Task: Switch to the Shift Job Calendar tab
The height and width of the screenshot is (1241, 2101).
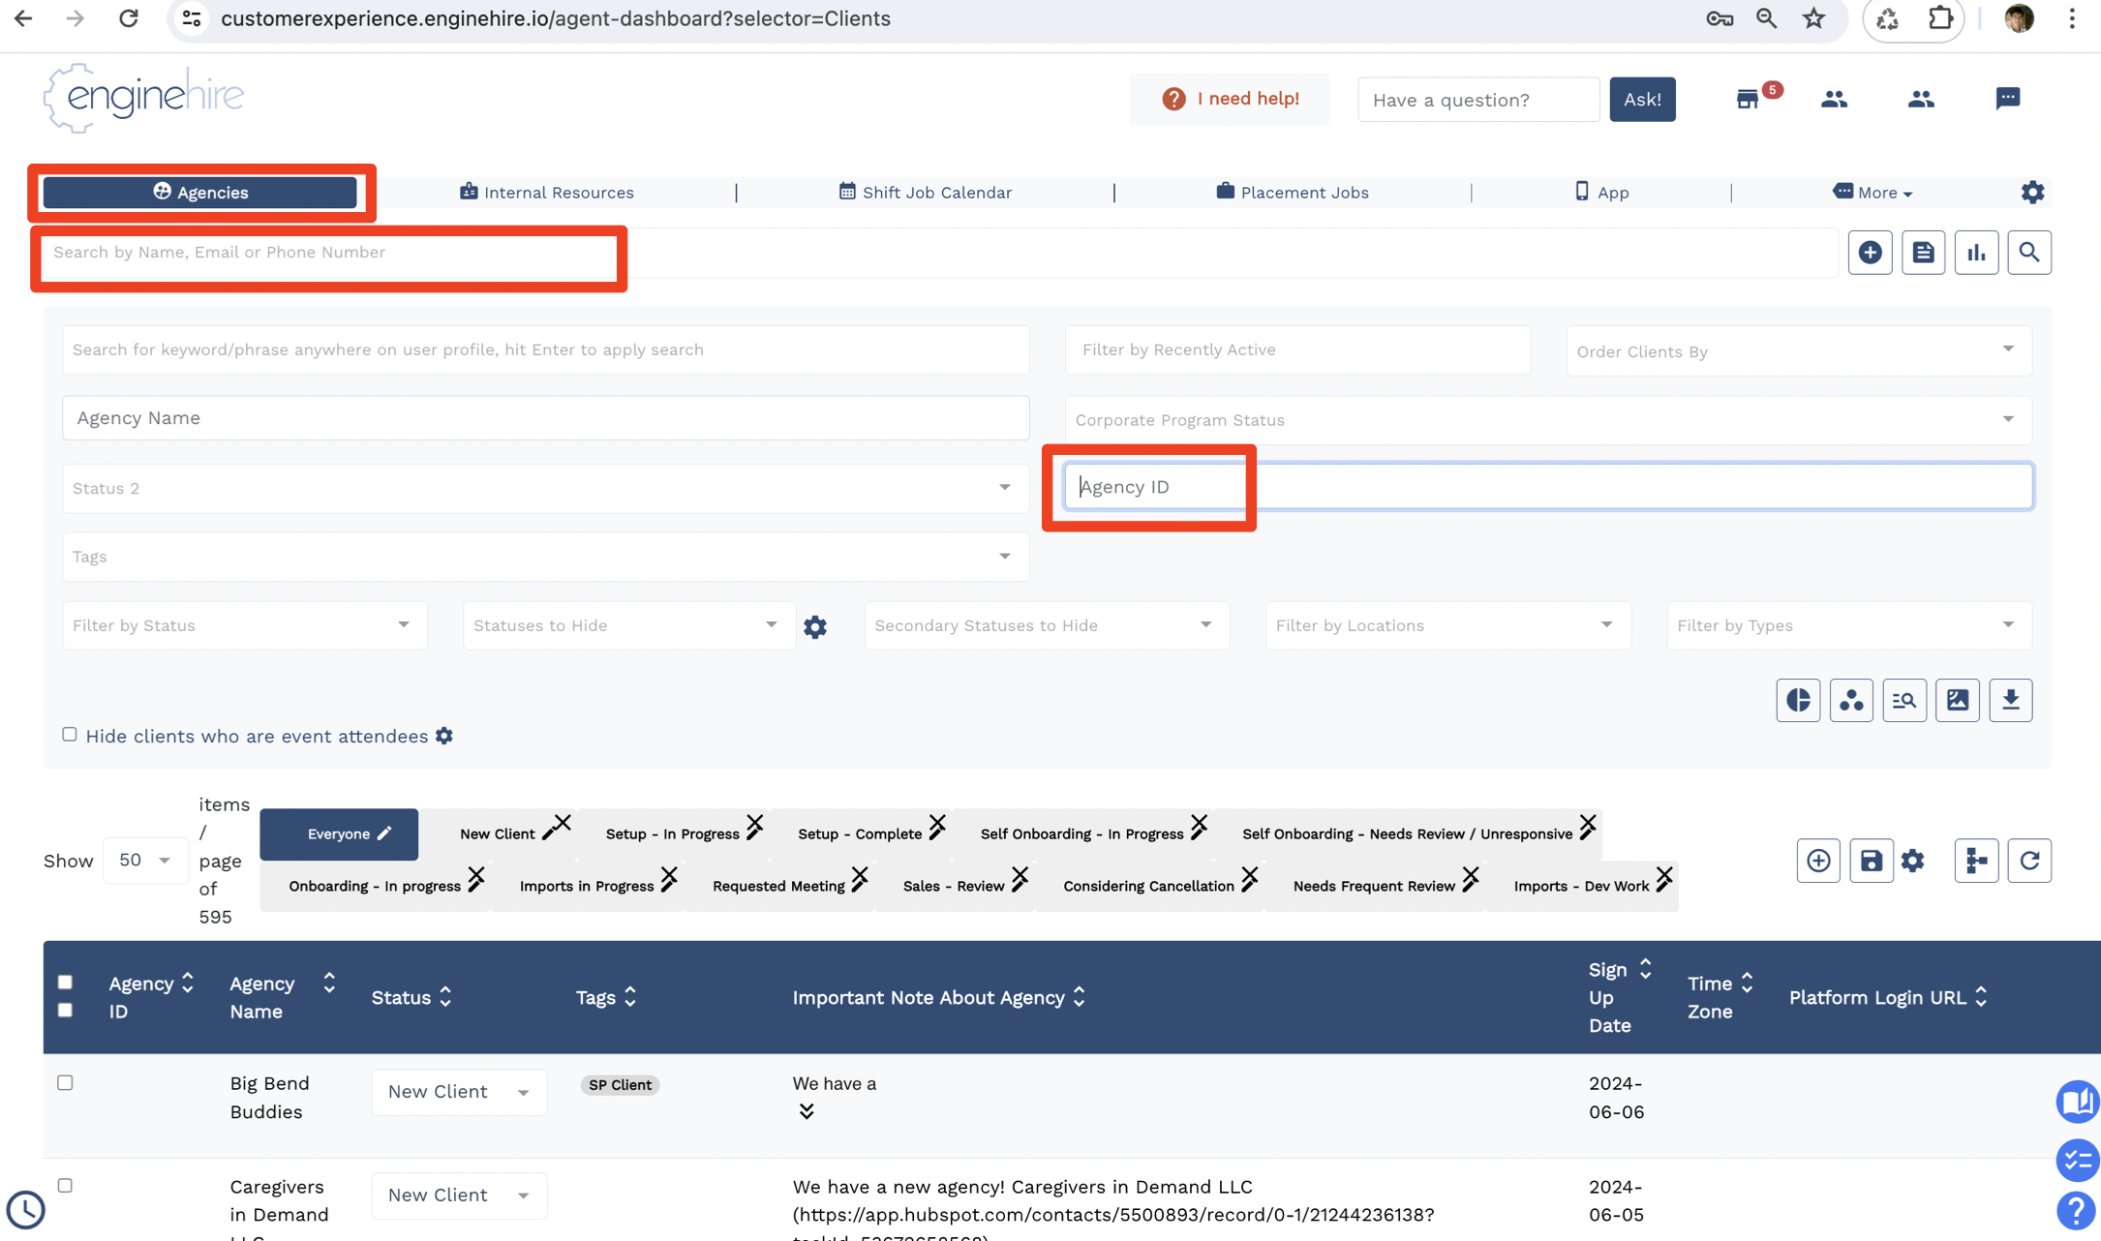Action: click(926, 193)
